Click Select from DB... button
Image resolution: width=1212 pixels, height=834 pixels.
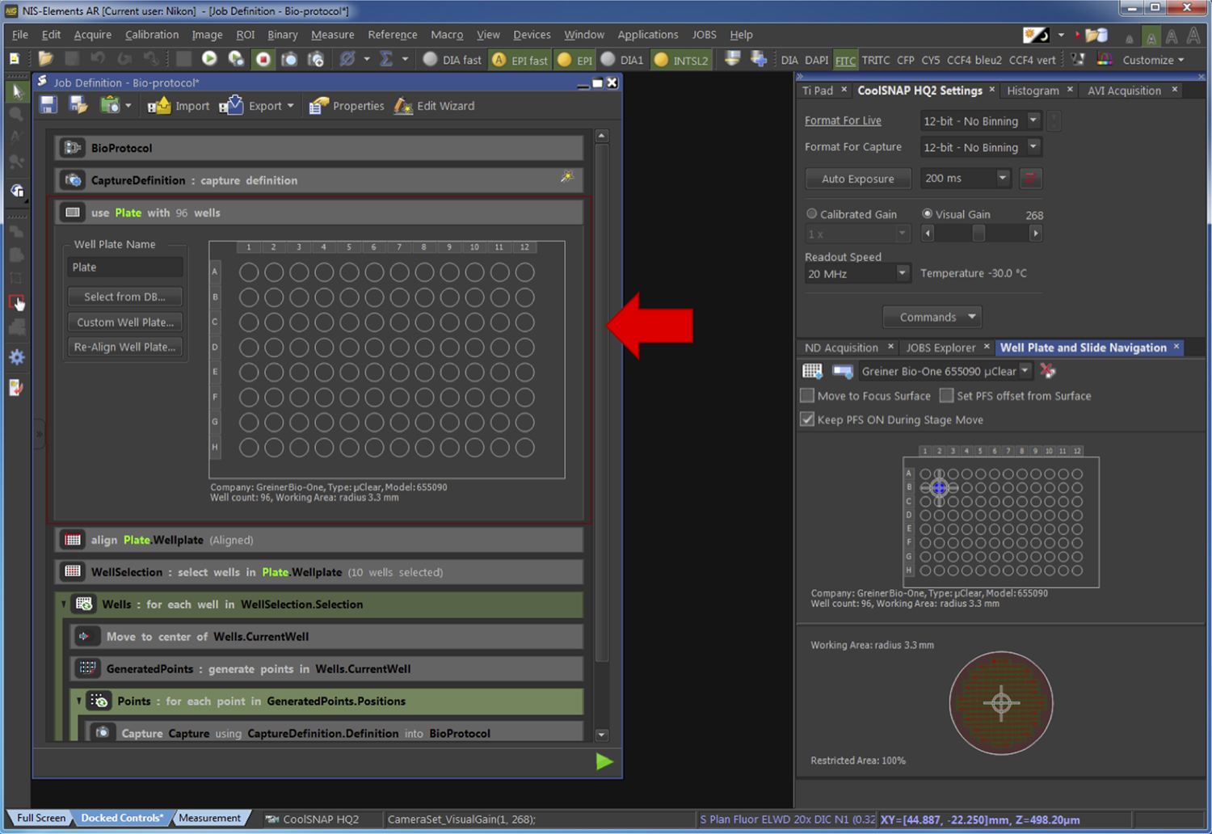click(124, 297)
